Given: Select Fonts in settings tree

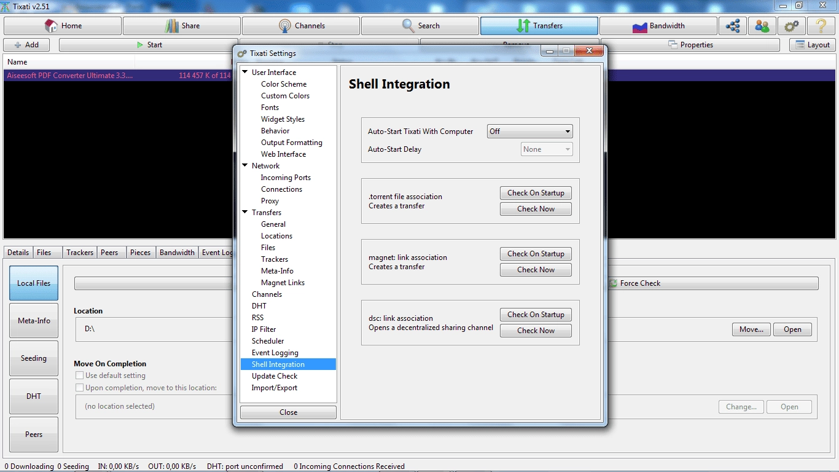Looking at the screenshot, I should click(270, 108).
